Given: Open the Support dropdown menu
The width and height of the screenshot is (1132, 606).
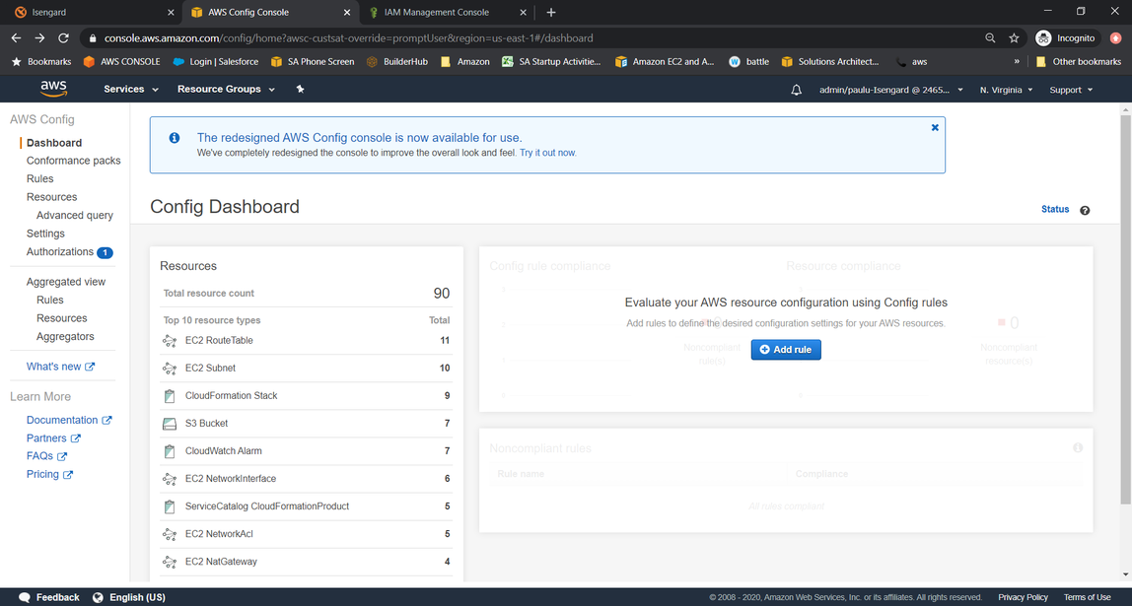Looking at the screenshot, I should (1071, 90).
